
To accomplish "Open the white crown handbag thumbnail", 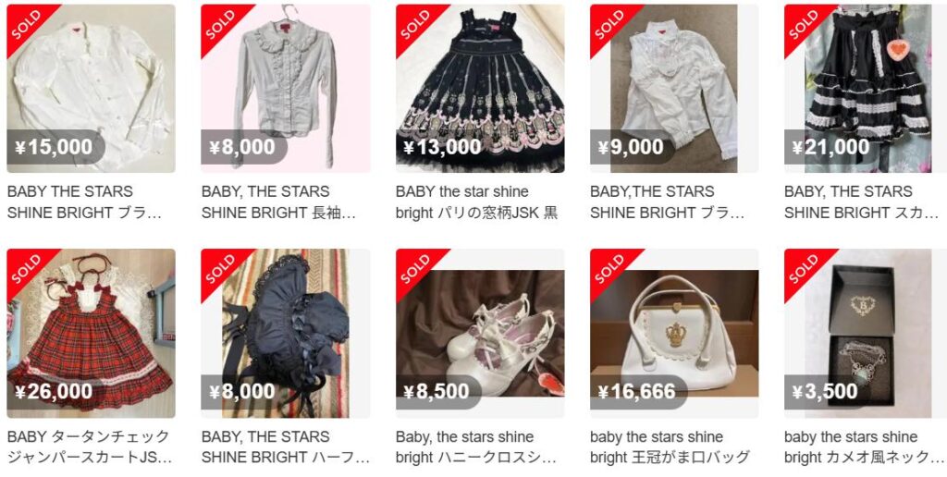I will coord(674,334).
